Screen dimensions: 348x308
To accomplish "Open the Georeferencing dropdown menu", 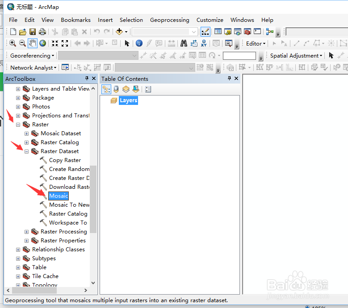I will [x=32, y=56].
